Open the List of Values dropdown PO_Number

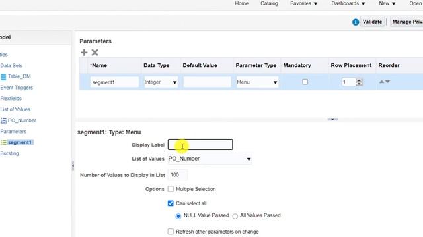click(210, 159)
